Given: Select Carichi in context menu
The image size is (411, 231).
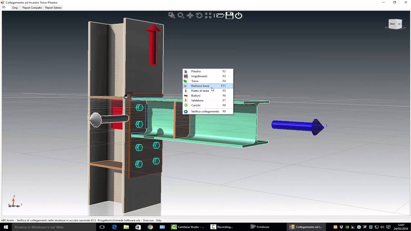Looking at the screenshot, I should click(x=208, y=105).
